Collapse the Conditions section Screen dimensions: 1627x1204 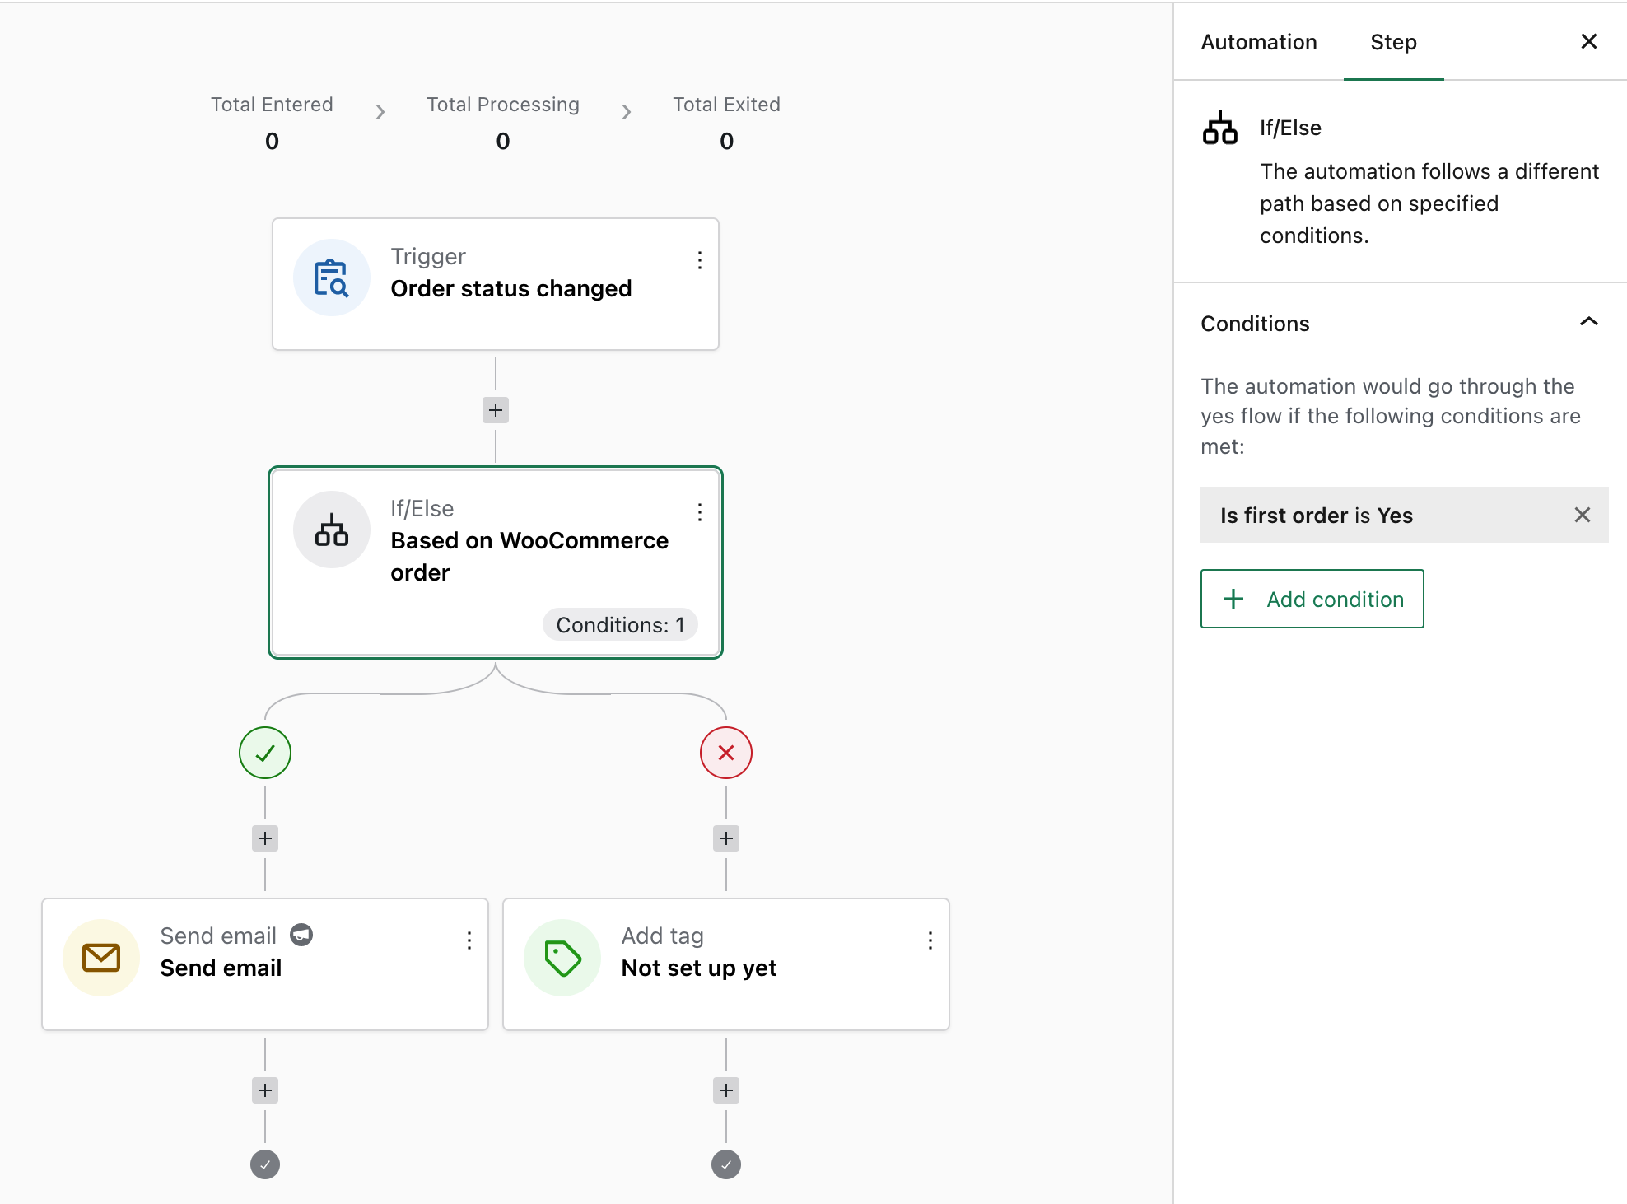(1588, 323)
